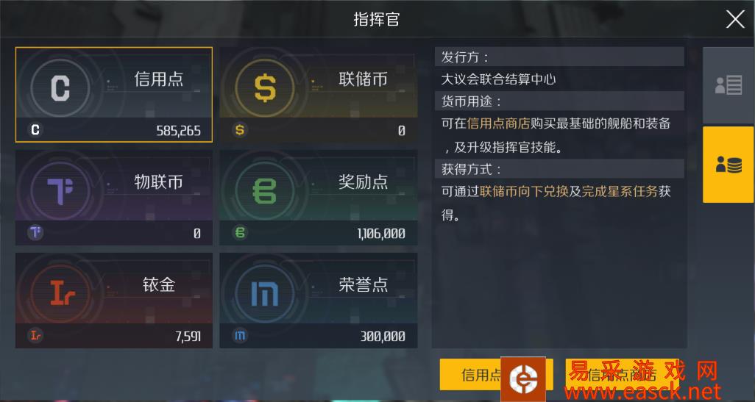
Task: Follow the 联储币向下兑换 link
Action: pyautogui.click(x=524, y=191)
